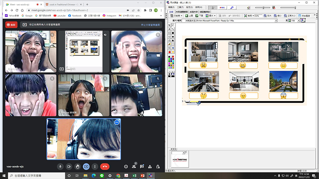Select the text tool labeled A

pos(169,29)
